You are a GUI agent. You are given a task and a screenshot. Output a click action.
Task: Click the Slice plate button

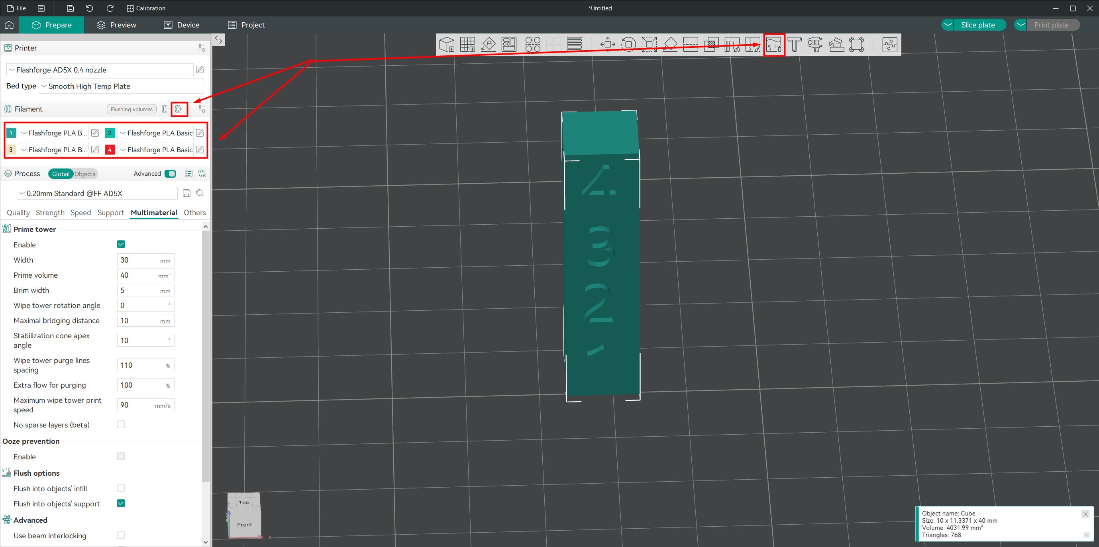tap(977, 25)
